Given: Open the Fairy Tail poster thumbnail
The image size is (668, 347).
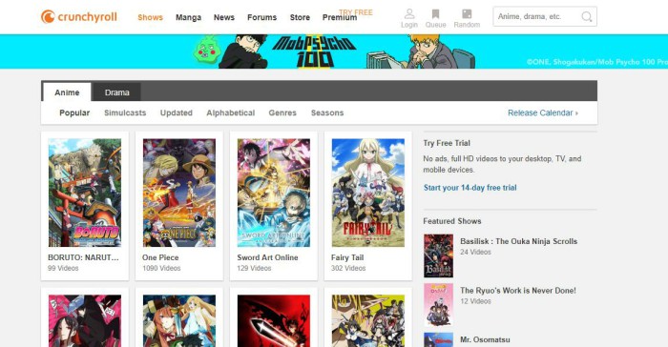Looking at the screenshot, I should click(368, 193).
